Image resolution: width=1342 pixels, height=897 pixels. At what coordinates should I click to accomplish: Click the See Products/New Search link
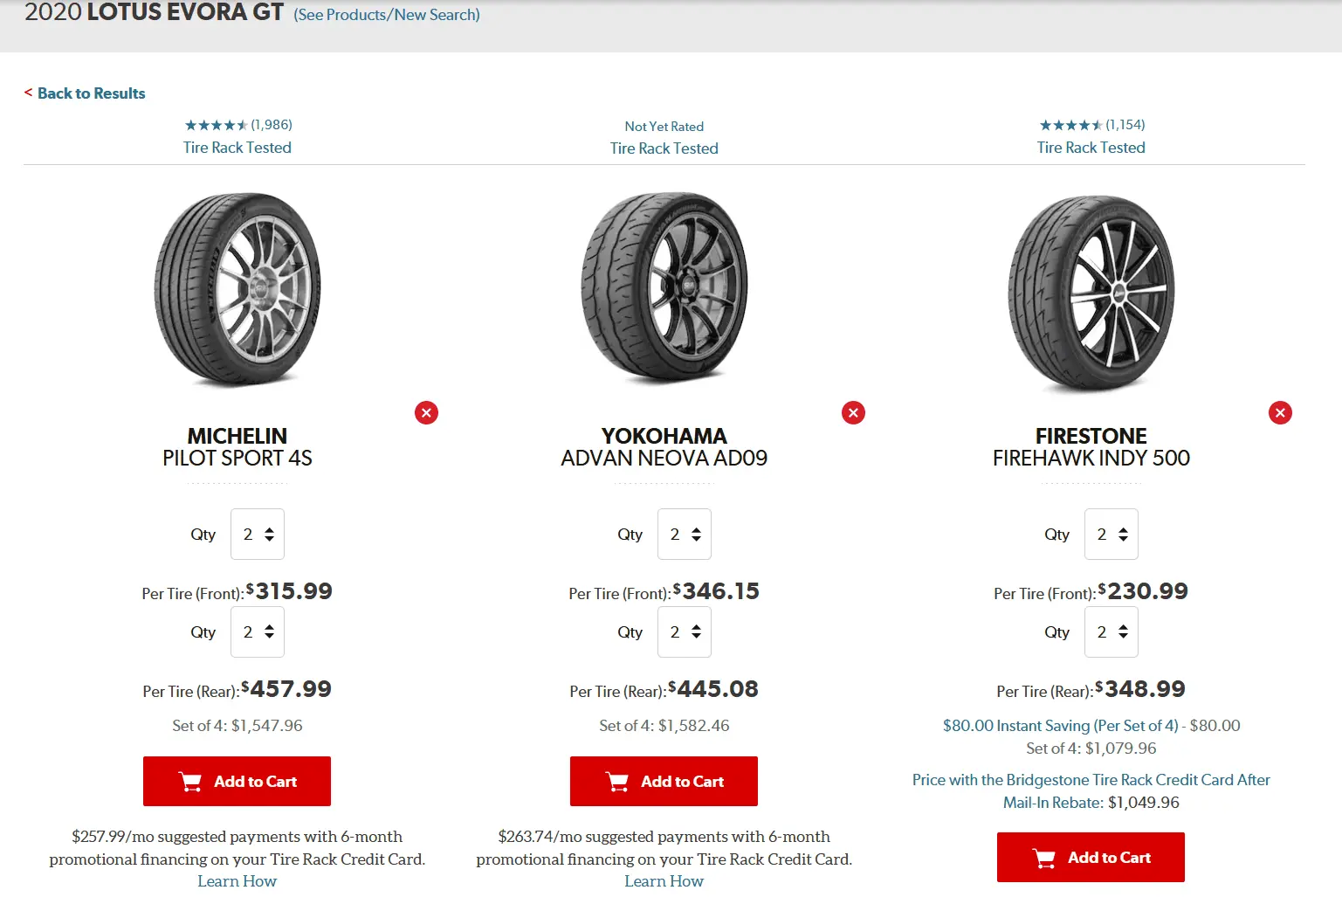coord(387,15)
